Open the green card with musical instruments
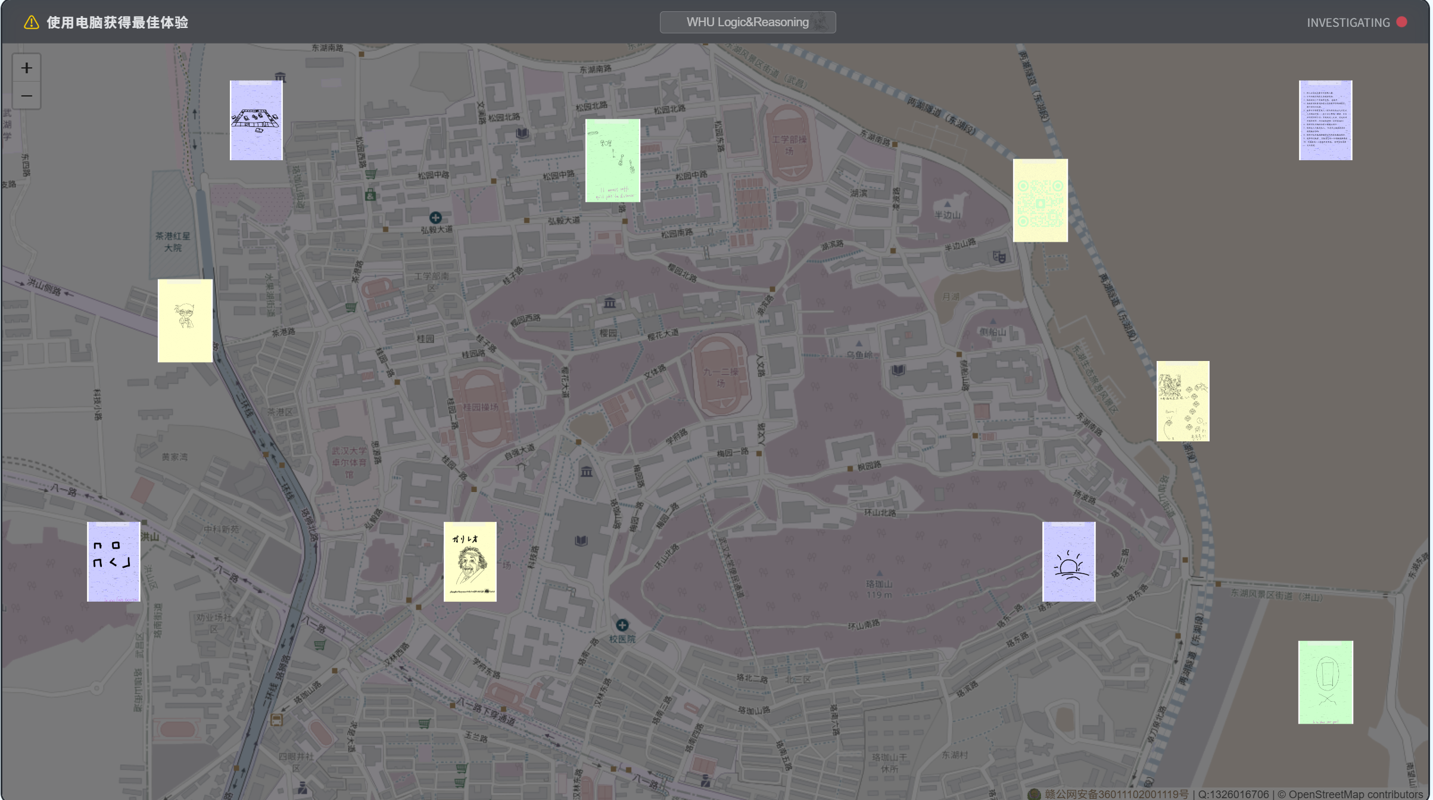 pyautogui.click(x=612, y=160)
